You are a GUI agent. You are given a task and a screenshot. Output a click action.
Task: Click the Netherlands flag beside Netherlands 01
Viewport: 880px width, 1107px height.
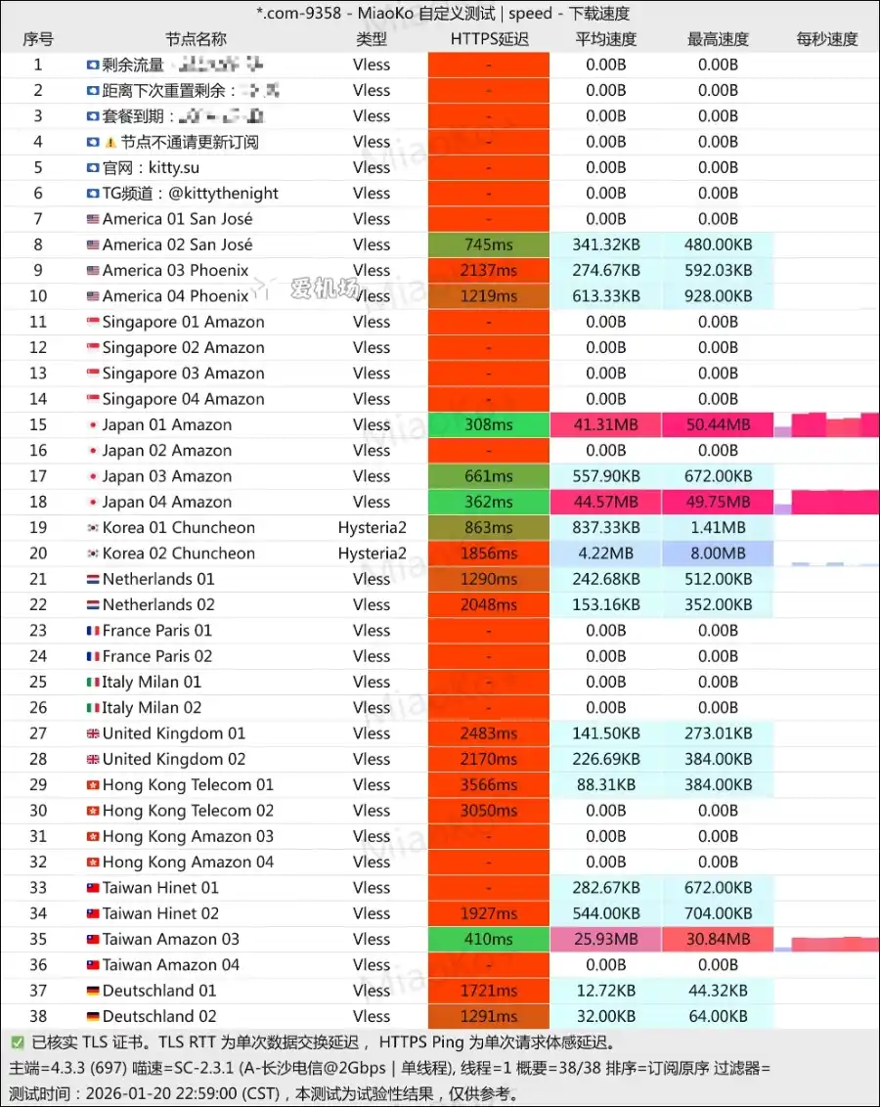pos(93,579)
